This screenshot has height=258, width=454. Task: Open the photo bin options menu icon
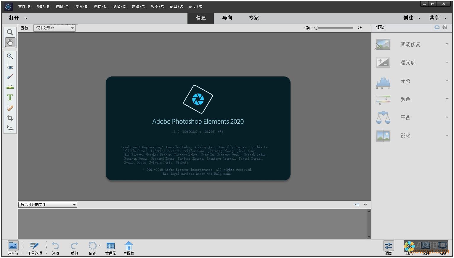(x=357, y=205)
